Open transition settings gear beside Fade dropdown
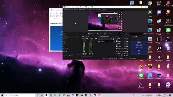173x97 pixels. click(114, 39)
